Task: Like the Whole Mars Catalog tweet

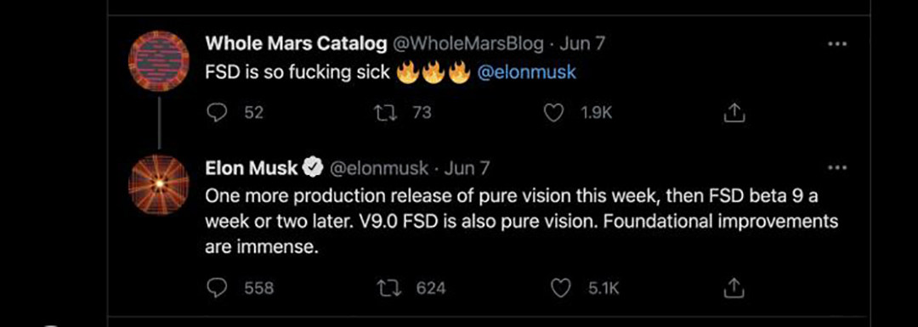Action: coord(554,113)
